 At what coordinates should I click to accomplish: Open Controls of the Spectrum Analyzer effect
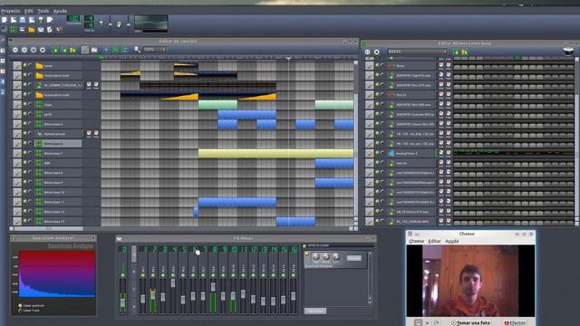click(x=353, y=258)
